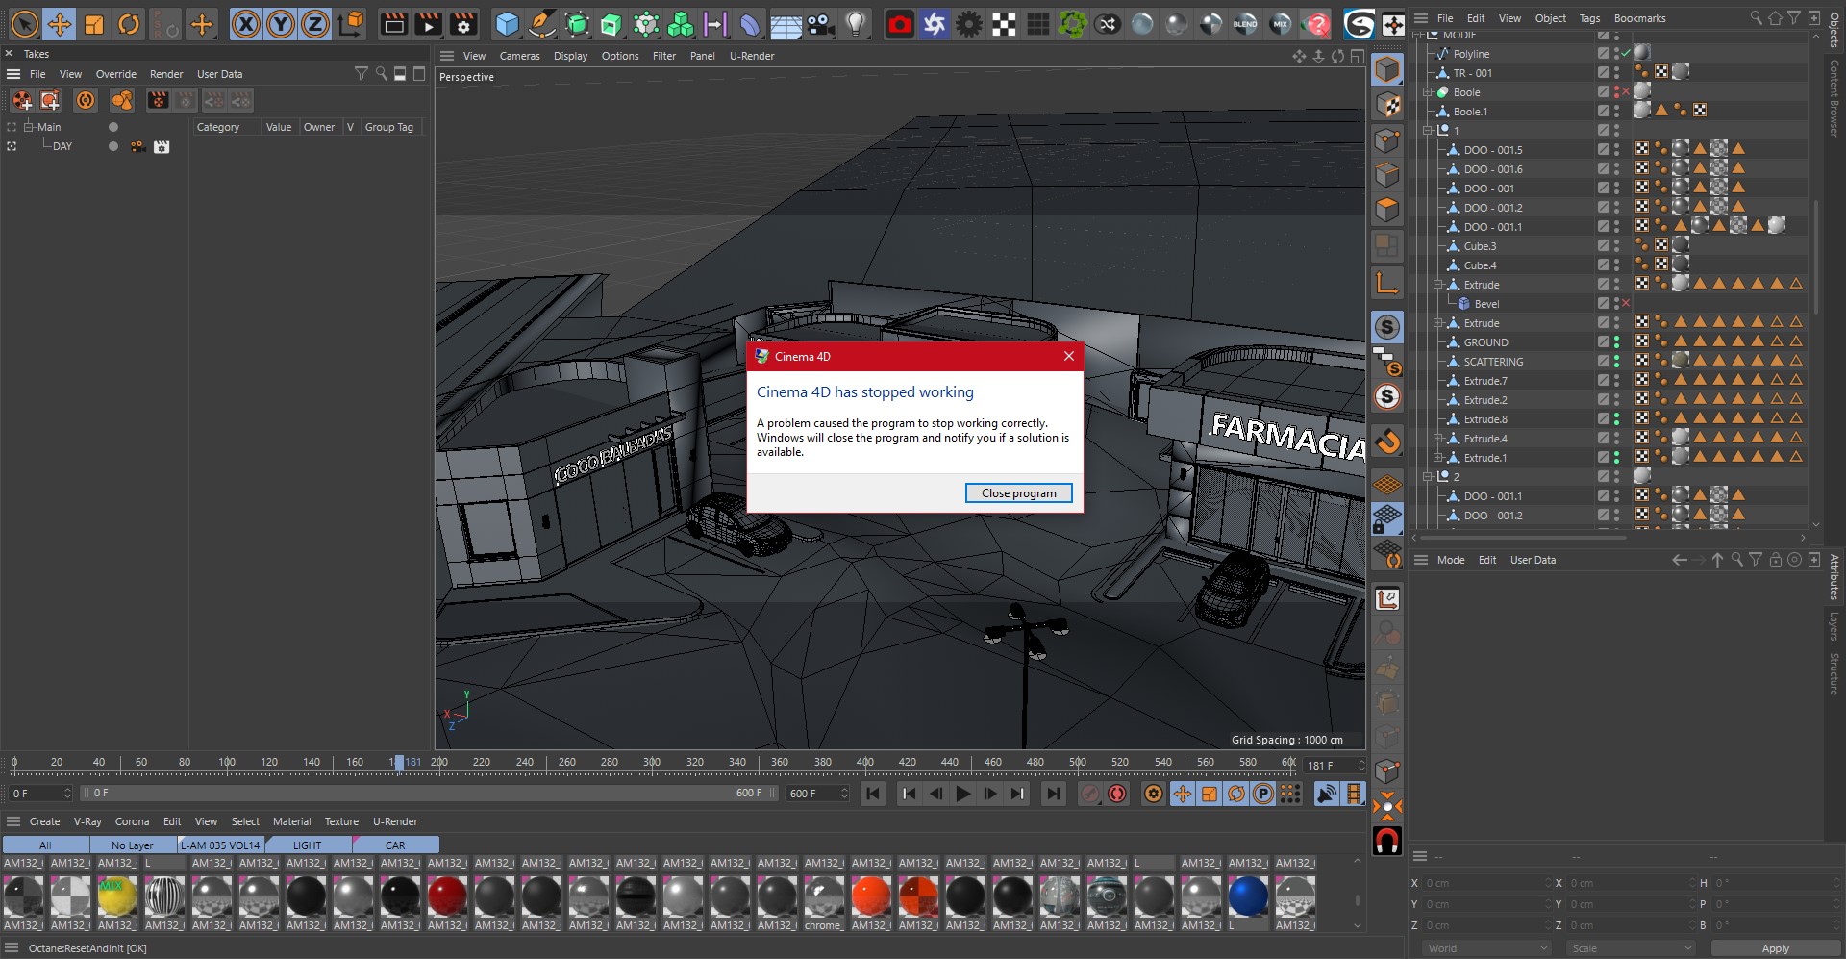The height and width of the screenshot is (959, 1846).
Task: Select the Live Selection tool
Action: click(25, 23)
